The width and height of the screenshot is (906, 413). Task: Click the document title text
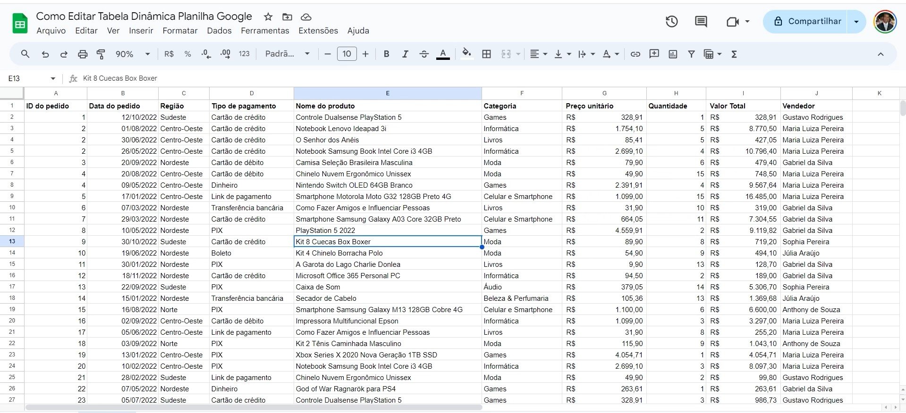[144, 17]
